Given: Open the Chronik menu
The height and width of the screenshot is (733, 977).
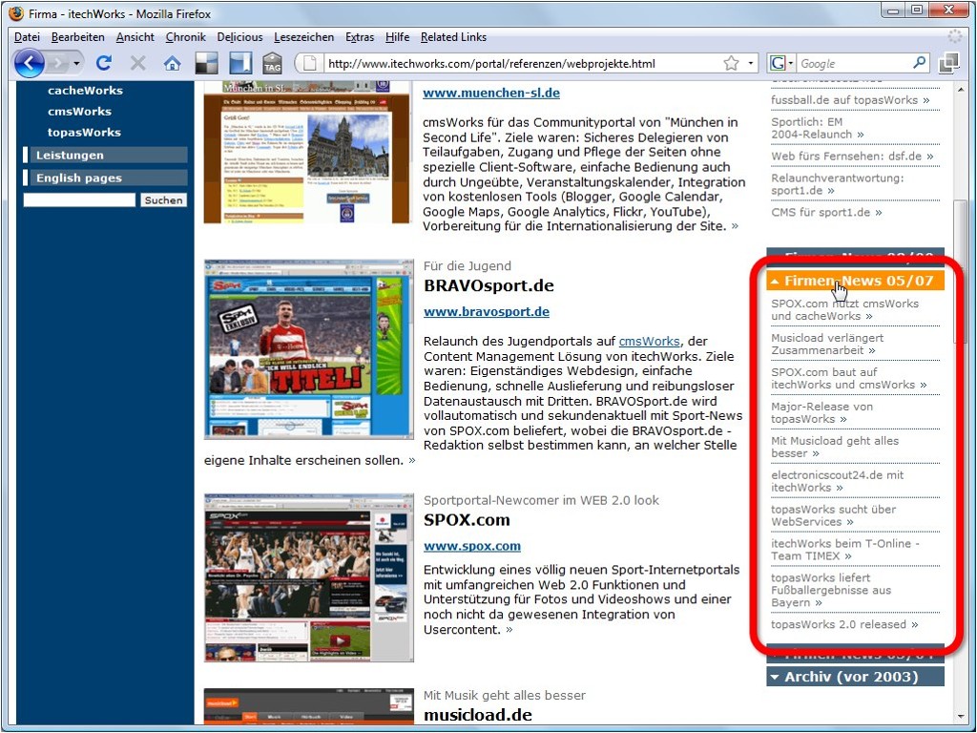Looking at the screenshot, I should [186, 37].
